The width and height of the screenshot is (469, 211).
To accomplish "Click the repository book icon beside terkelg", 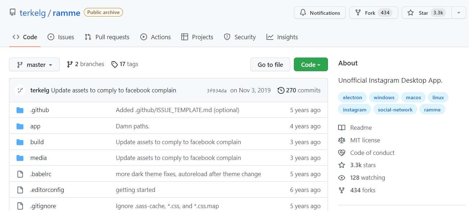I will [x=13, y=13].
